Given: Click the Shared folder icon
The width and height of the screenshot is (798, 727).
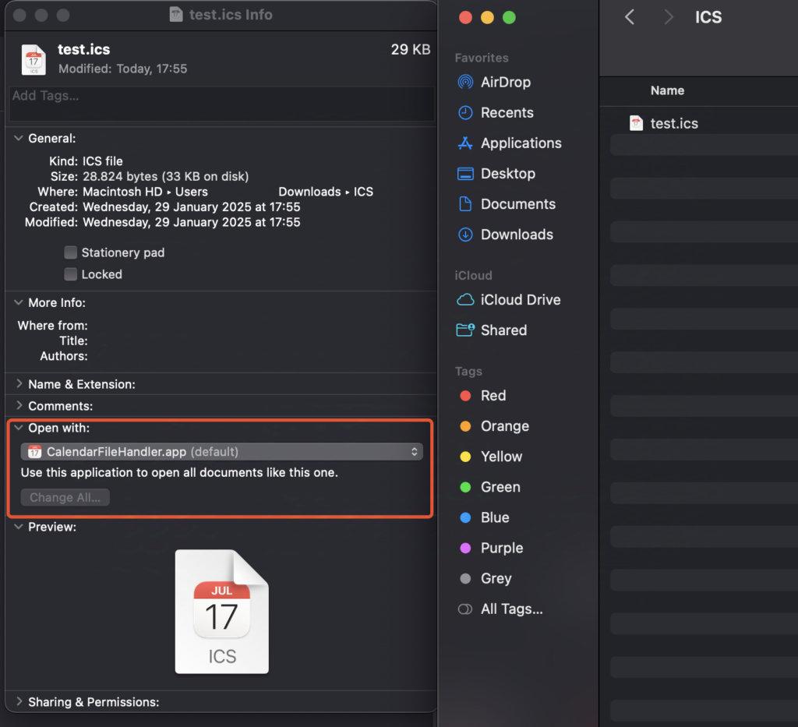Looking at the screenshot, I should 465,330.
